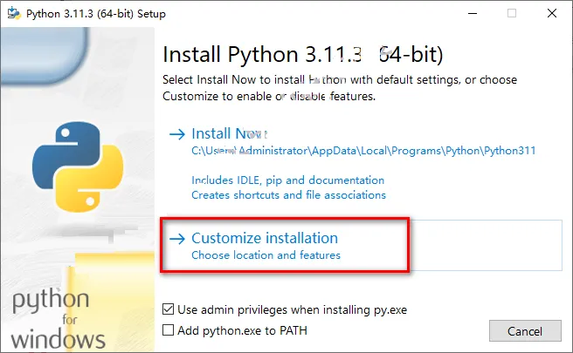Click Includes IDLE, pip and documentation text
The image size is (573, 353).
[288, 180]
